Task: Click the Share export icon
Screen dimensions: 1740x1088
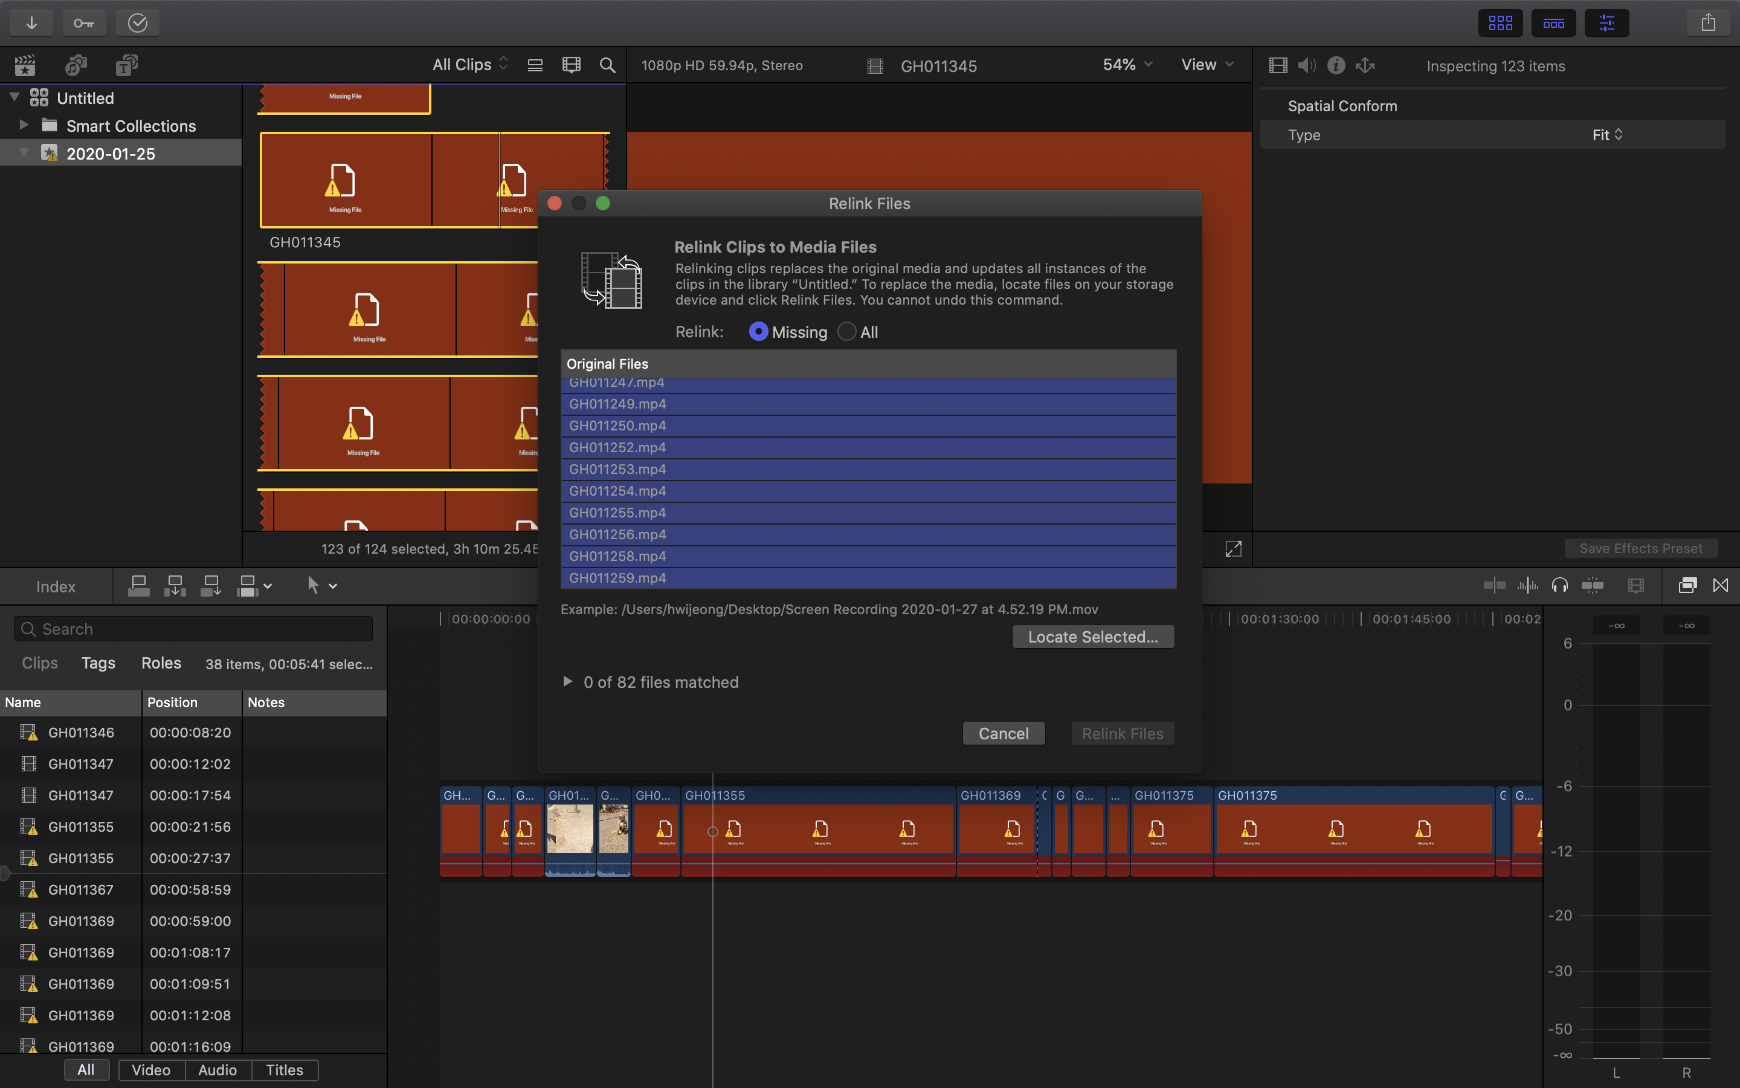Action: click(x=1709, y=22)
